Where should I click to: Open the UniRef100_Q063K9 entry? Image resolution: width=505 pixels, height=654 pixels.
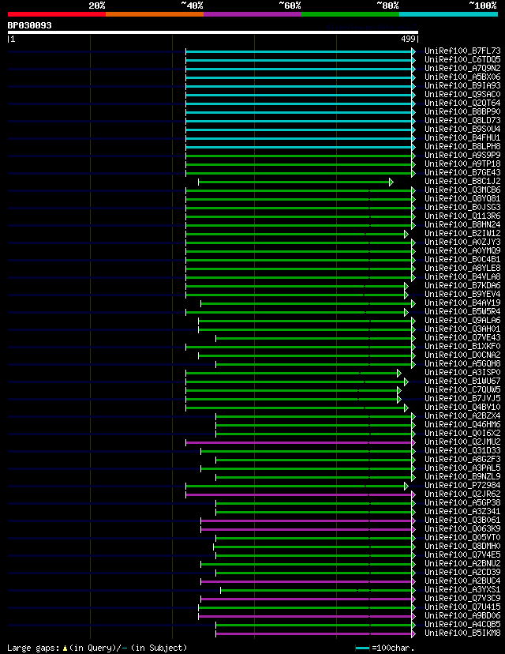pos(462,529)
